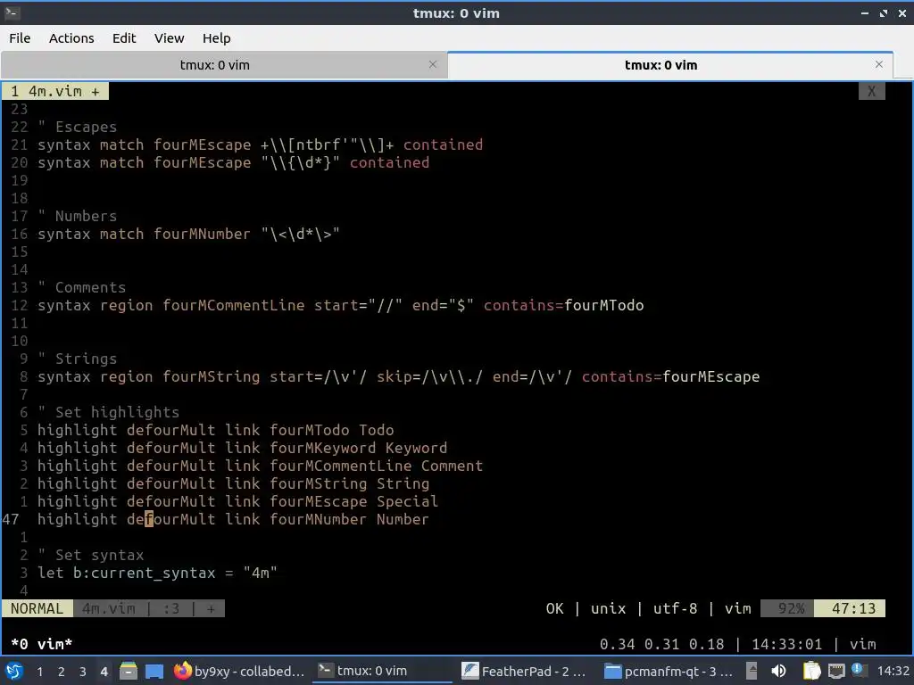Switch to pcmanfm-qt taskbar window
This screenshot has width=914, height=685.
[669, 671]
